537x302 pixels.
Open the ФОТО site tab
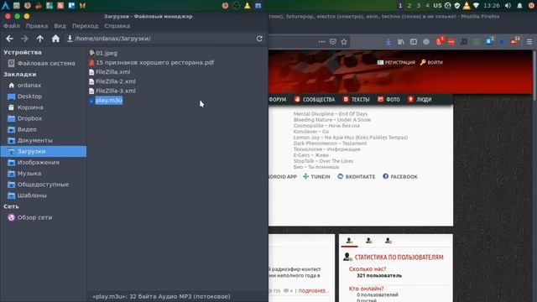[388, 100]
